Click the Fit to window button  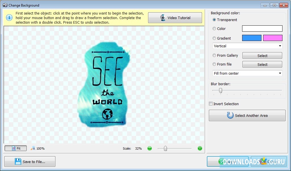(16, 148)
